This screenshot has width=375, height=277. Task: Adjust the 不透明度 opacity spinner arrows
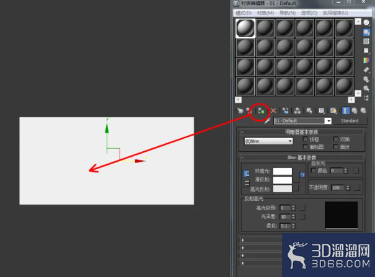coord(348,188)
